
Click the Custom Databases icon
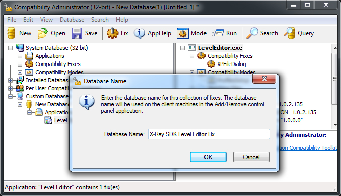click(20, 96)
